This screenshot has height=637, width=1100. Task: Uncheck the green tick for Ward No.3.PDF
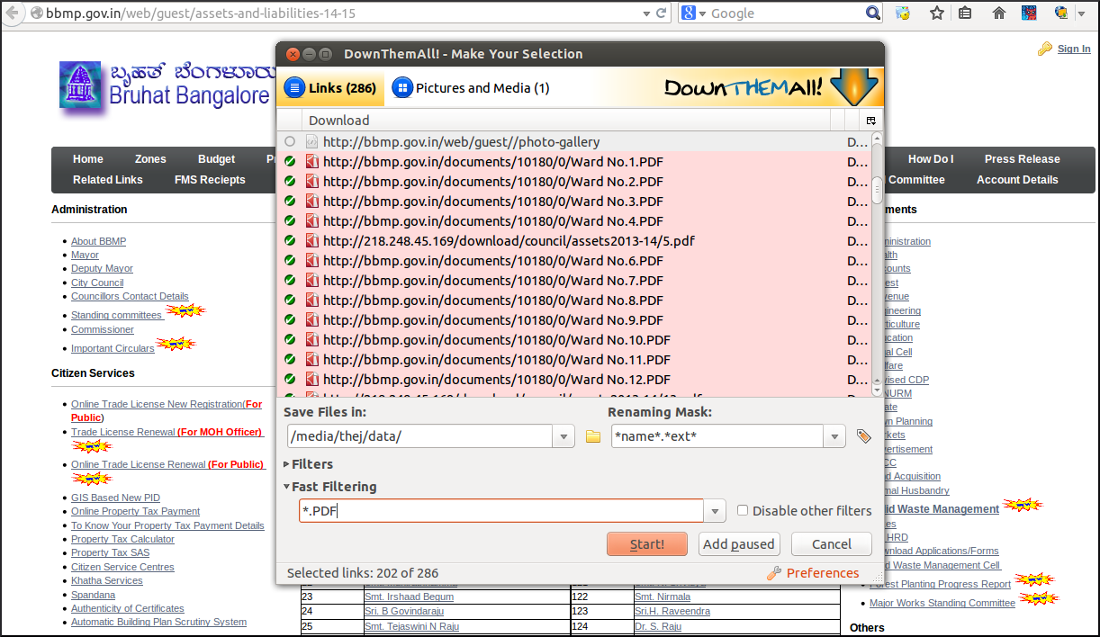(290, 201)
